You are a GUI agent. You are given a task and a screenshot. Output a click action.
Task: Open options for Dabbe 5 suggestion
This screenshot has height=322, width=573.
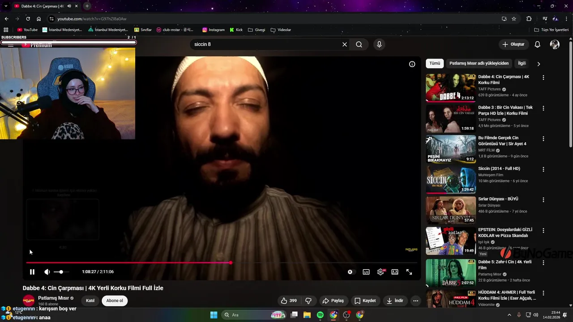coord(543,263)
